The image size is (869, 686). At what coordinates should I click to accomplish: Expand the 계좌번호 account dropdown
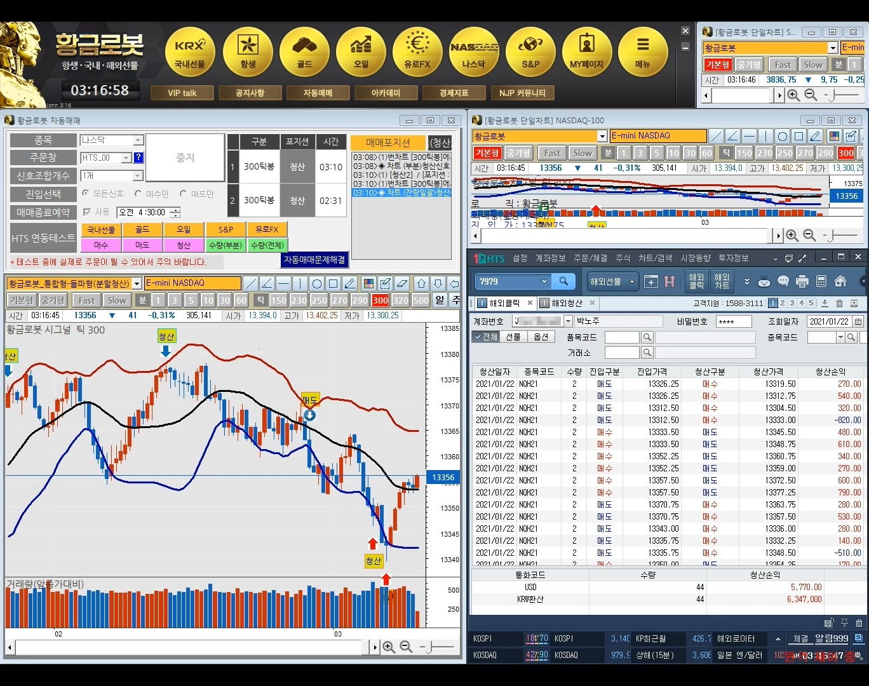click(568, 321)
